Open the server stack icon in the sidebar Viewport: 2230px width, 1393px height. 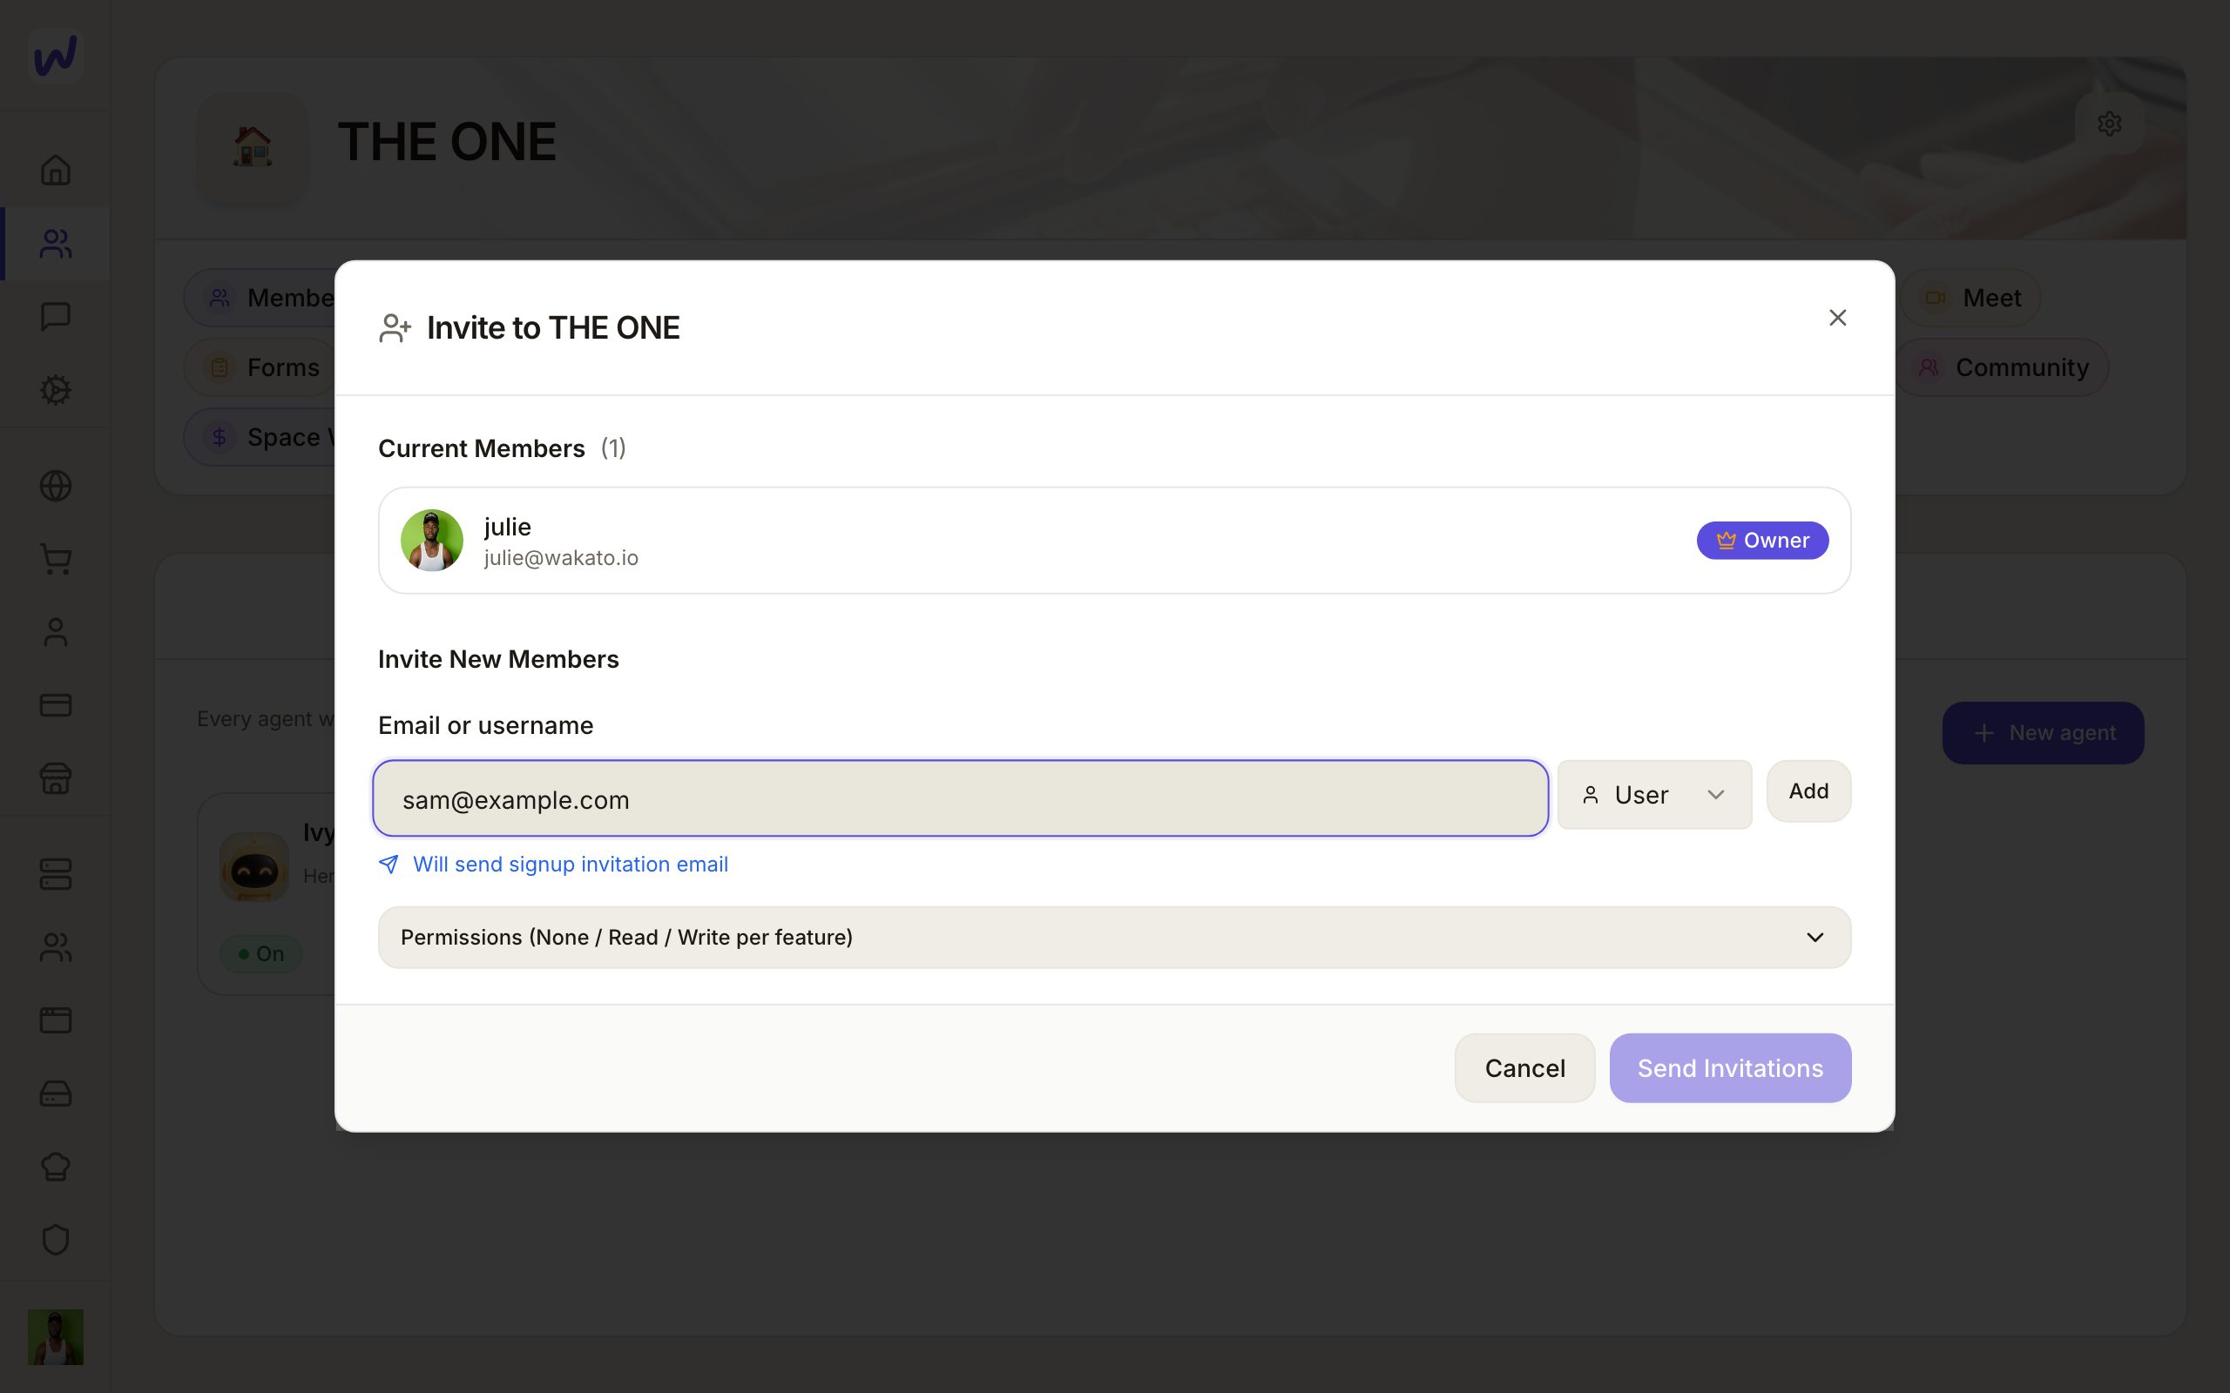[x=55, y=873]
